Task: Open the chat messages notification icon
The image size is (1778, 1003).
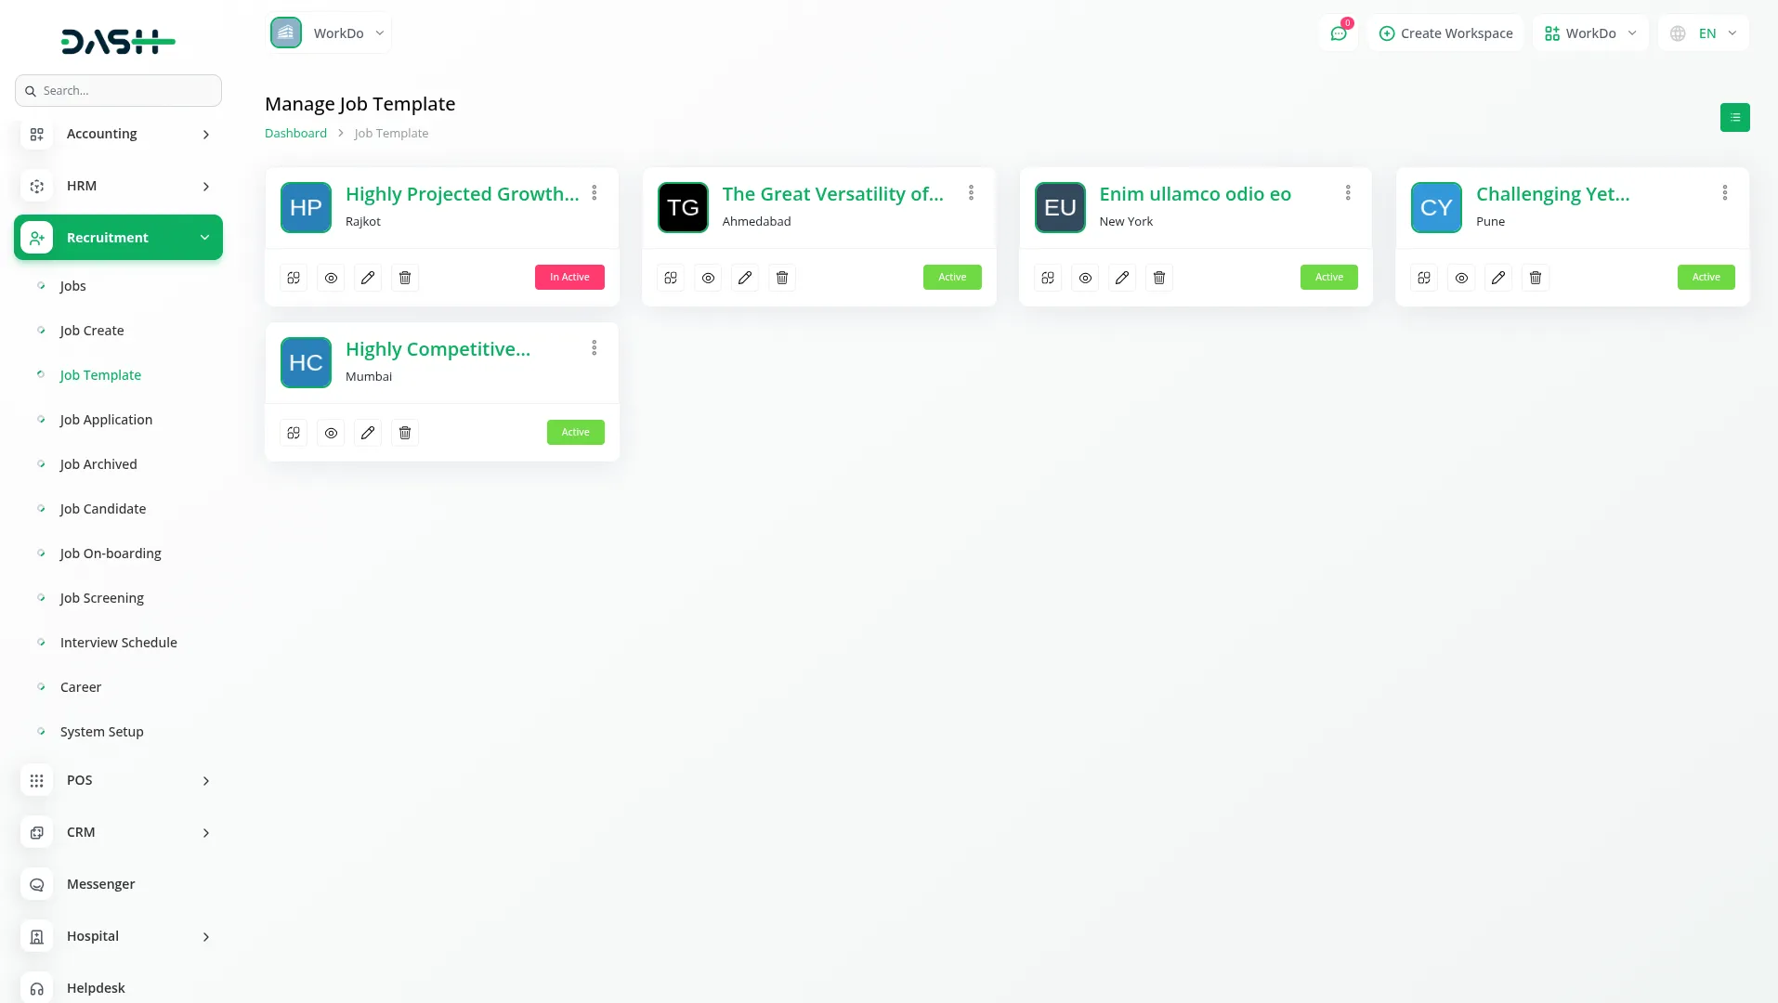Action: pyautogui.click(x=1338, y=33)
